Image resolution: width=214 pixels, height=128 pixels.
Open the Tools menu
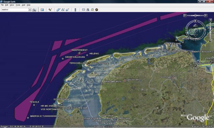click(18, 5)
